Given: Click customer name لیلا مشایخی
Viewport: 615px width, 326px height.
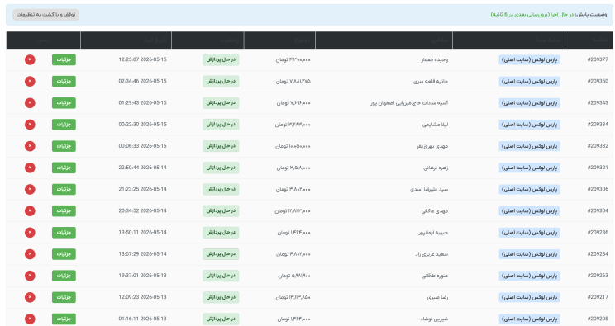Looking at the screenshot, I should pyautogui.click(x=435, y=125).
